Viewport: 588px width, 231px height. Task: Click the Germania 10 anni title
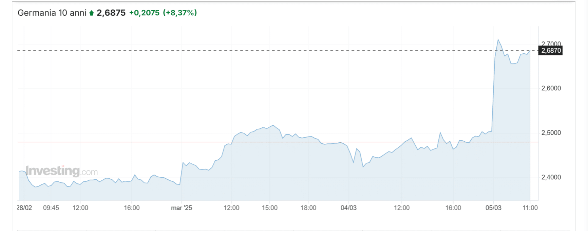click(x=52, y=13)
